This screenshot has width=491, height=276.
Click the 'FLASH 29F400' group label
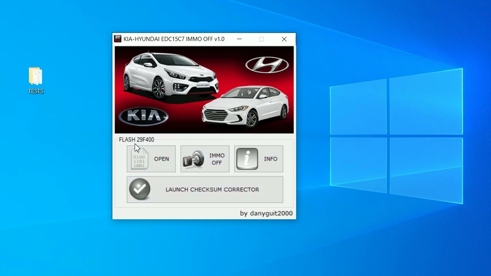[137, 140]
